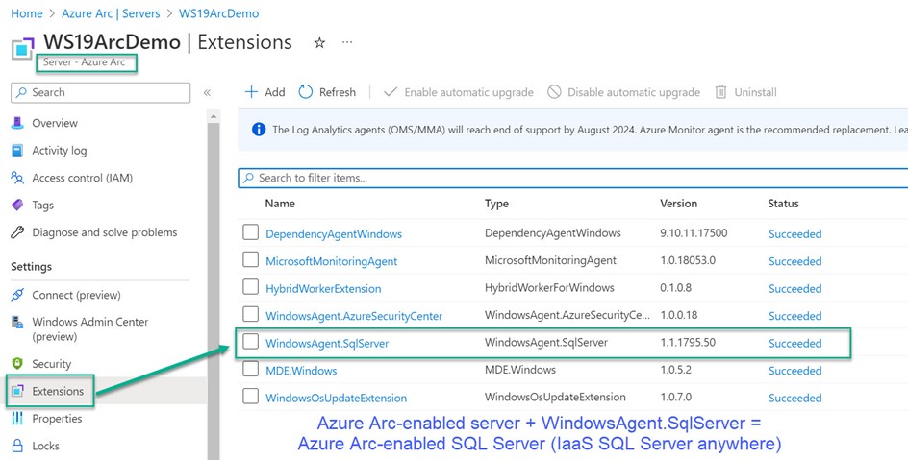Go to Properties in the Settings menu
This screenshot has width=908, height=460.
tap(57, 419)
